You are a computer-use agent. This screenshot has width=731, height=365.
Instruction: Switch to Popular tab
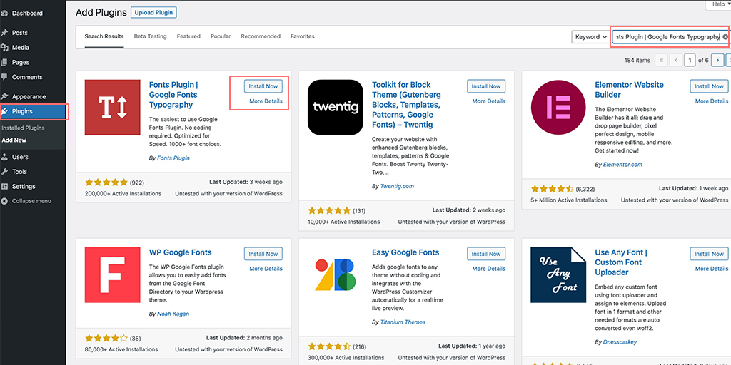pos(221,36)
